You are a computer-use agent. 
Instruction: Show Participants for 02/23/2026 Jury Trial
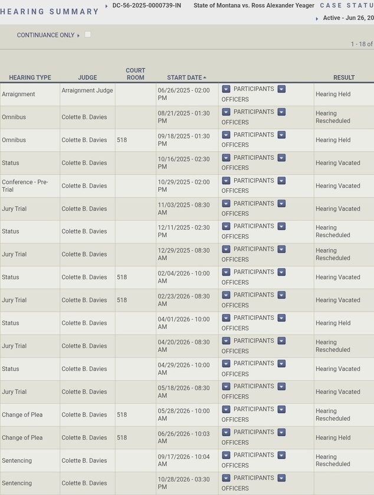pyautogui.click(x=226, y=295)
